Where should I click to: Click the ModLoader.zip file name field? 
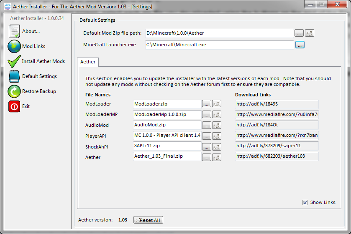[167, 104]
